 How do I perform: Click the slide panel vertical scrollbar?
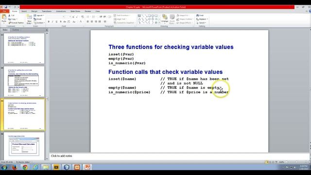coord(47,96)
